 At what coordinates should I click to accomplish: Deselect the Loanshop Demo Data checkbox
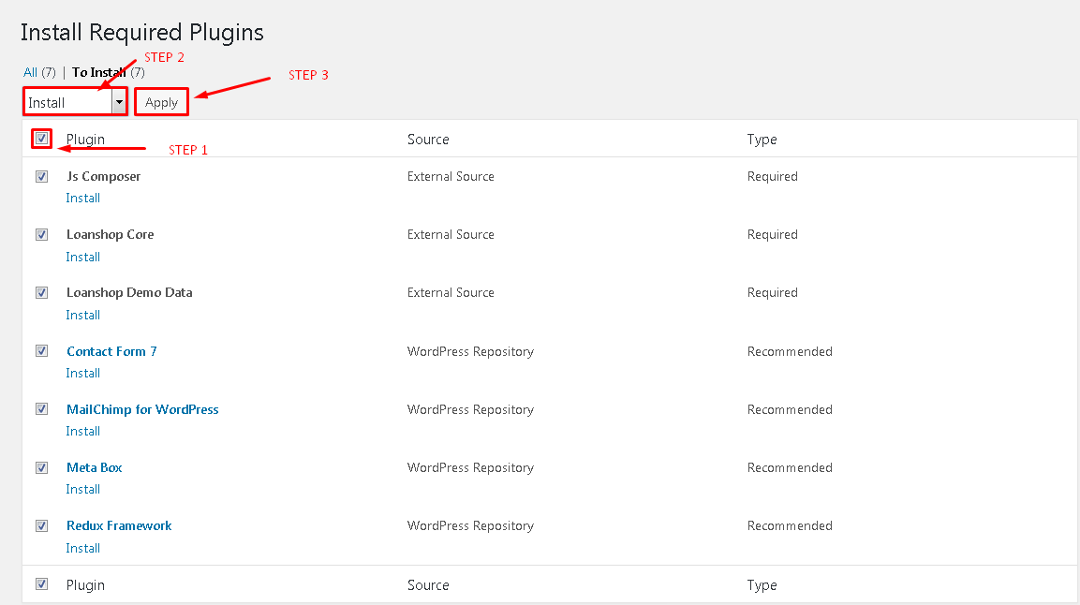point(41,292)
